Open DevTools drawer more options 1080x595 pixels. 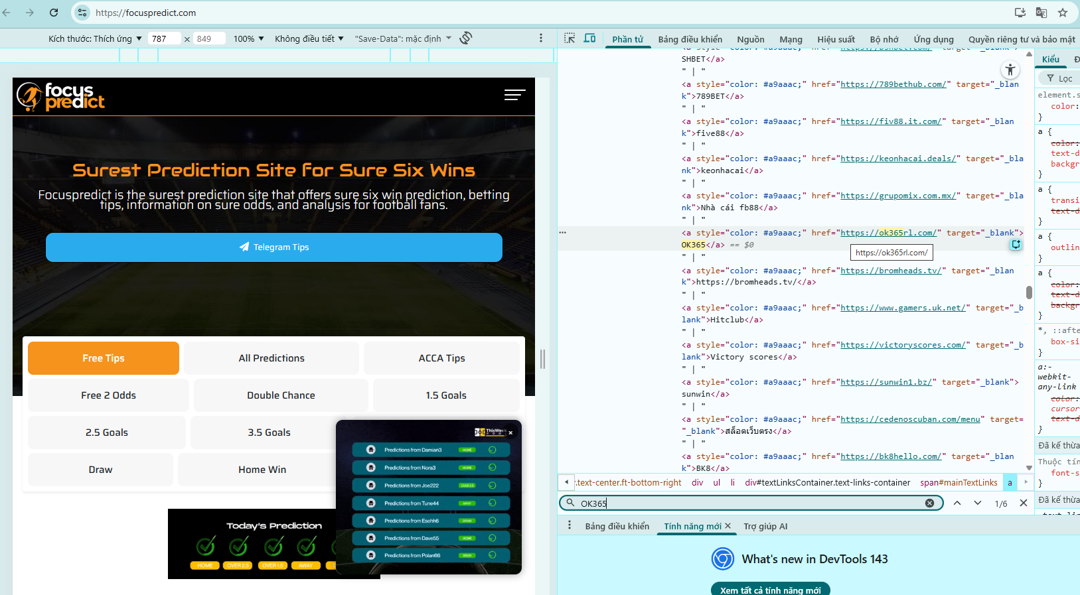pyautogui.click(x=570, y=525)
